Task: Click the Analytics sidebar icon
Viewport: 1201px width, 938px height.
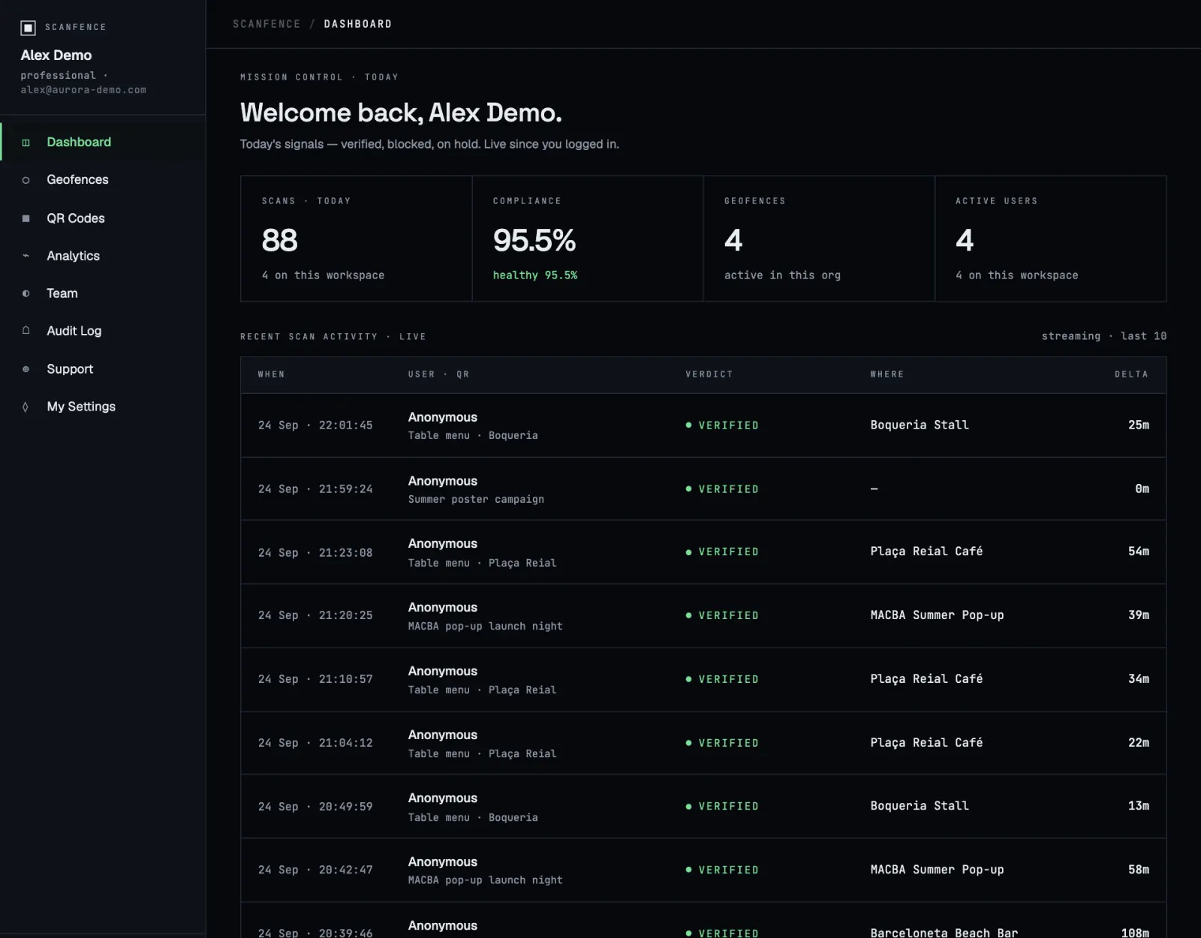Action: (x=26, y=256)
